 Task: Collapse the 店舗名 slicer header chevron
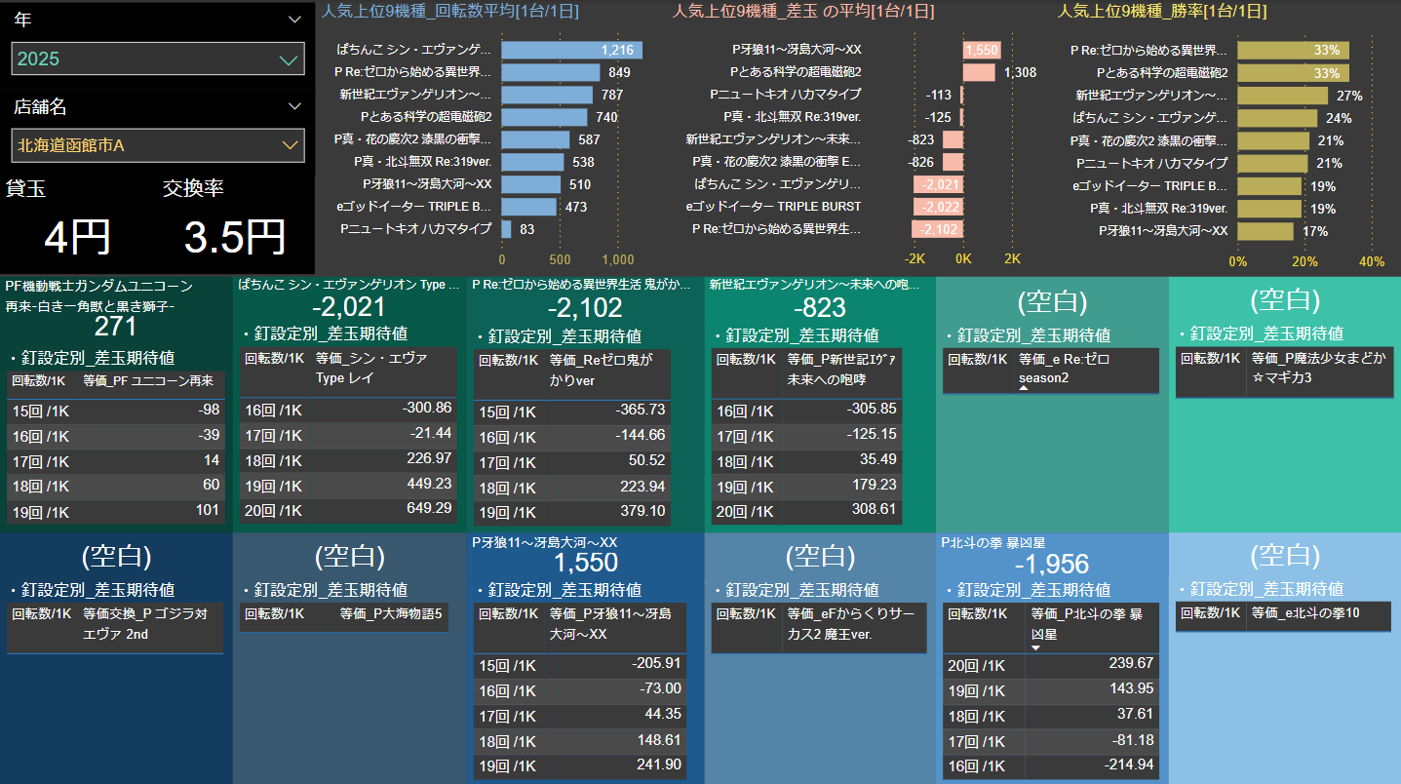pyautogui.click(x=295, y=106)
